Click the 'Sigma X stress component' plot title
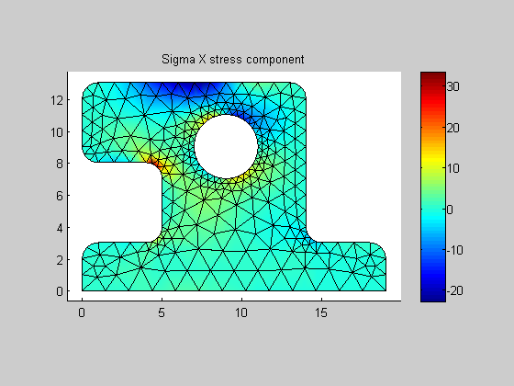This screenshot has width=514, height=386. (x=233, y=60)
